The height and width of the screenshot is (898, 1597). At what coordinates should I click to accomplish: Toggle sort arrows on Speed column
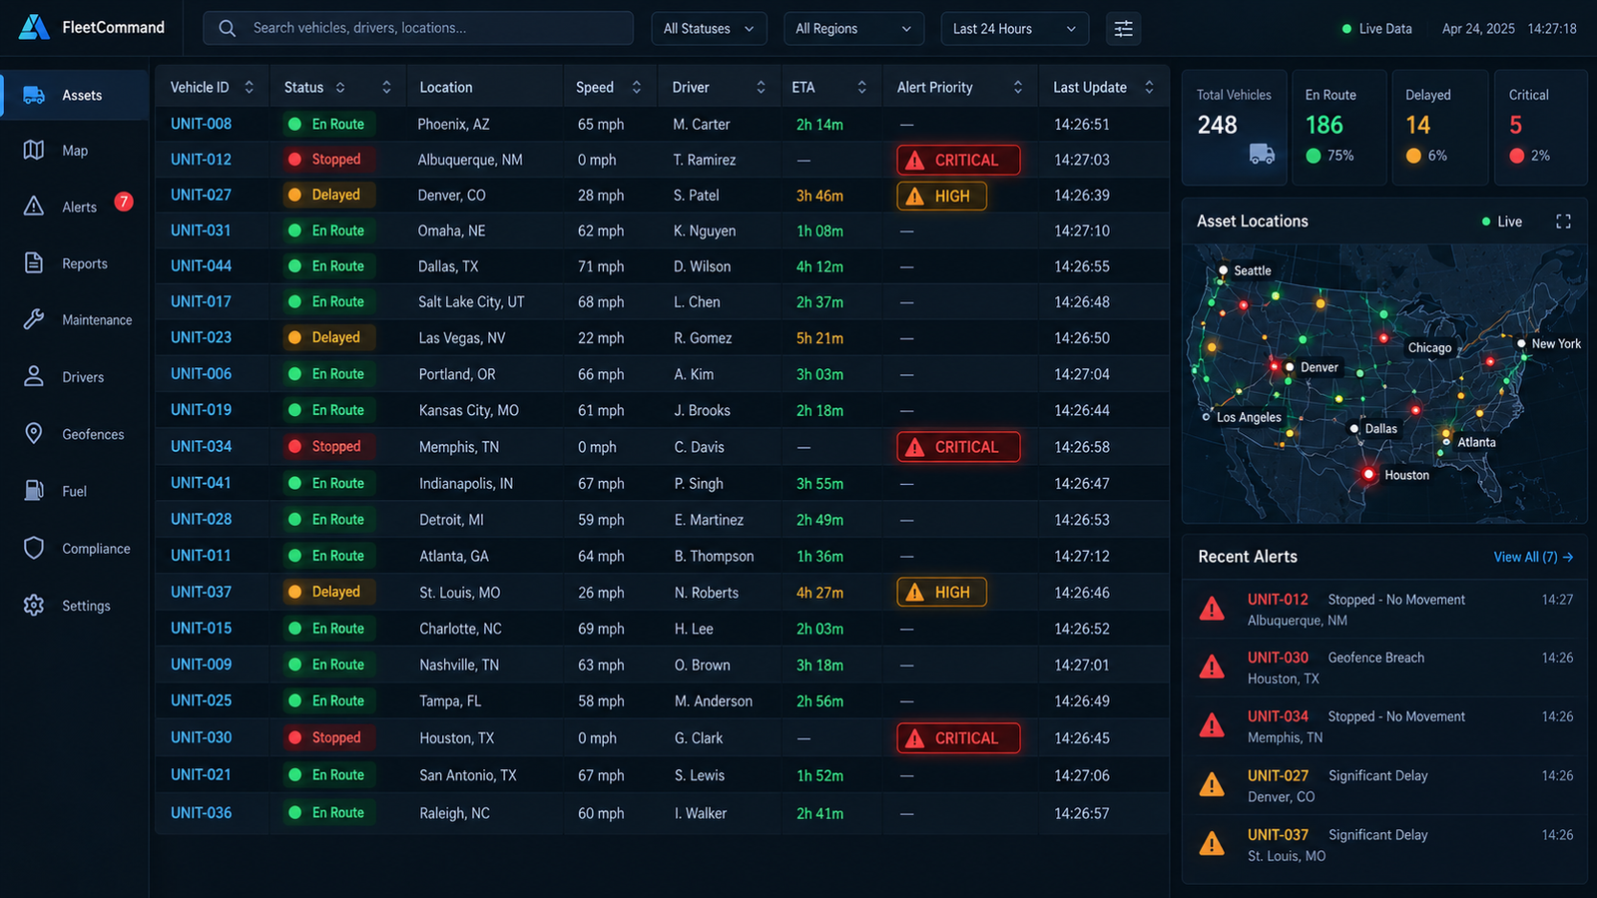(x=637, y=88)
